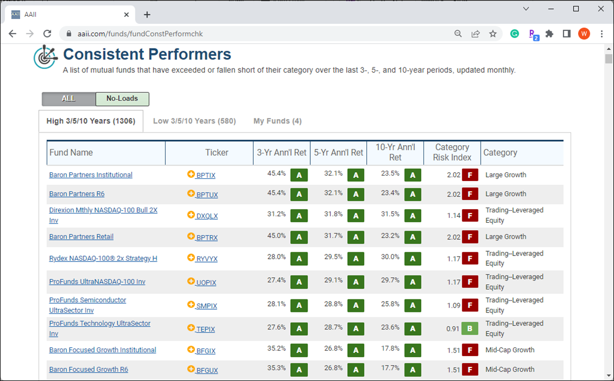Open Rydex NASDAQ-100 2x Strategy H link
Viewport: 614px width, 381px height.
click(103, 258)
